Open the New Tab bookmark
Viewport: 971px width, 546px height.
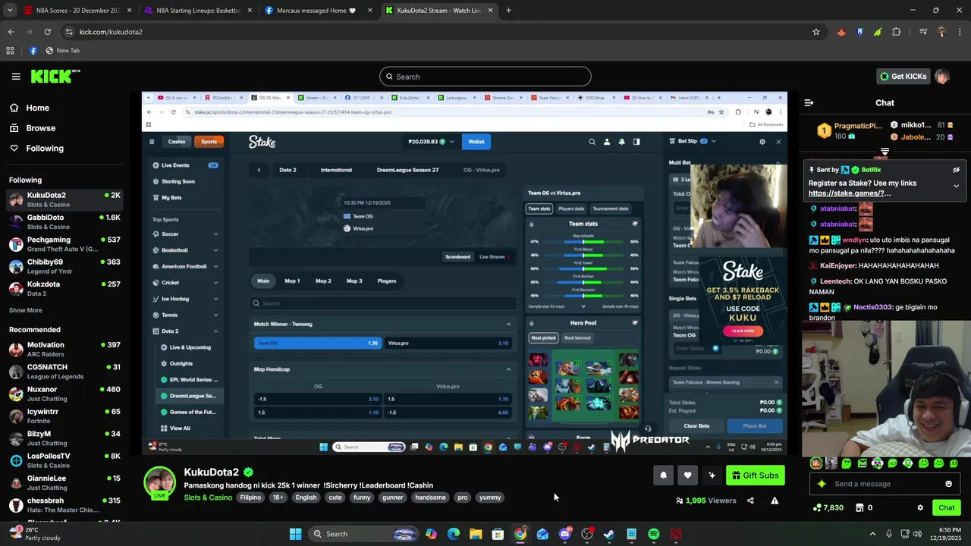62,51
